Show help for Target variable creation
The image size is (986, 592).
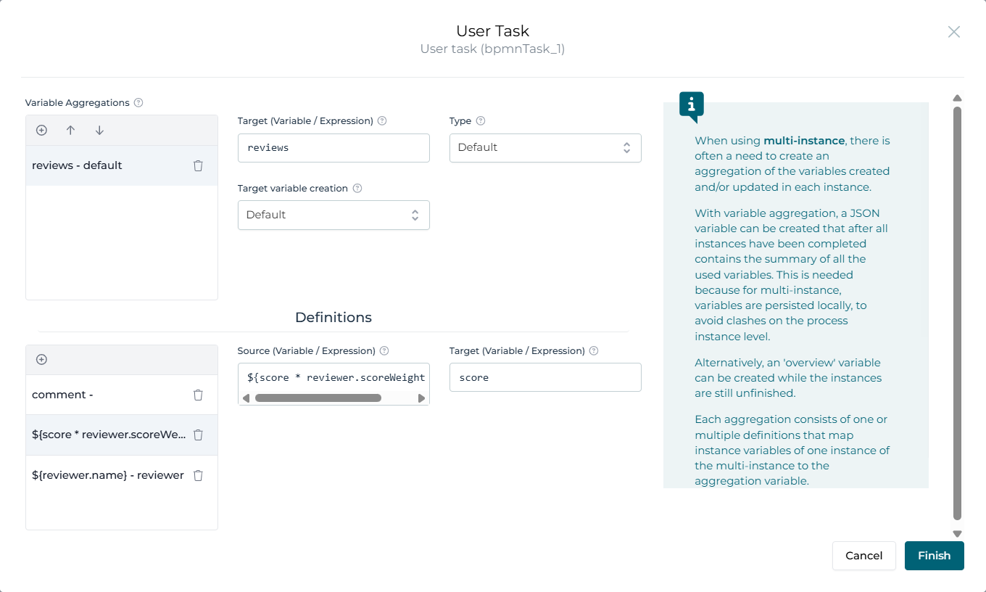pos(357,189)
